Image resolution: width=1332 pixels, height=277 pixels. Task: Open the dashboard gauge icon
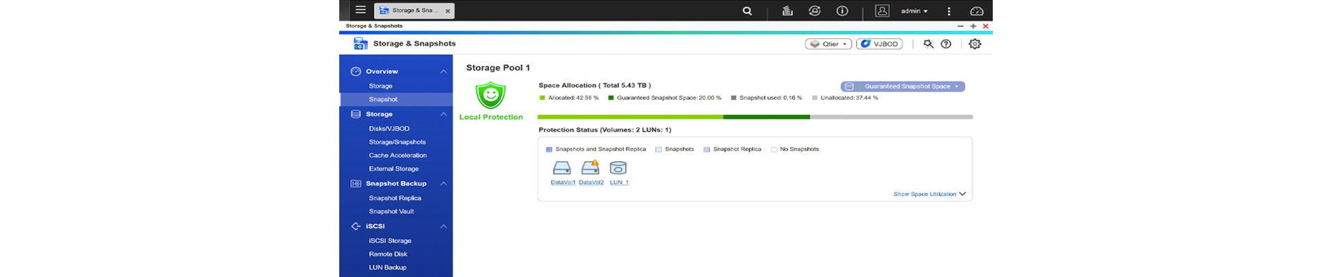click(x=976, y=11)
